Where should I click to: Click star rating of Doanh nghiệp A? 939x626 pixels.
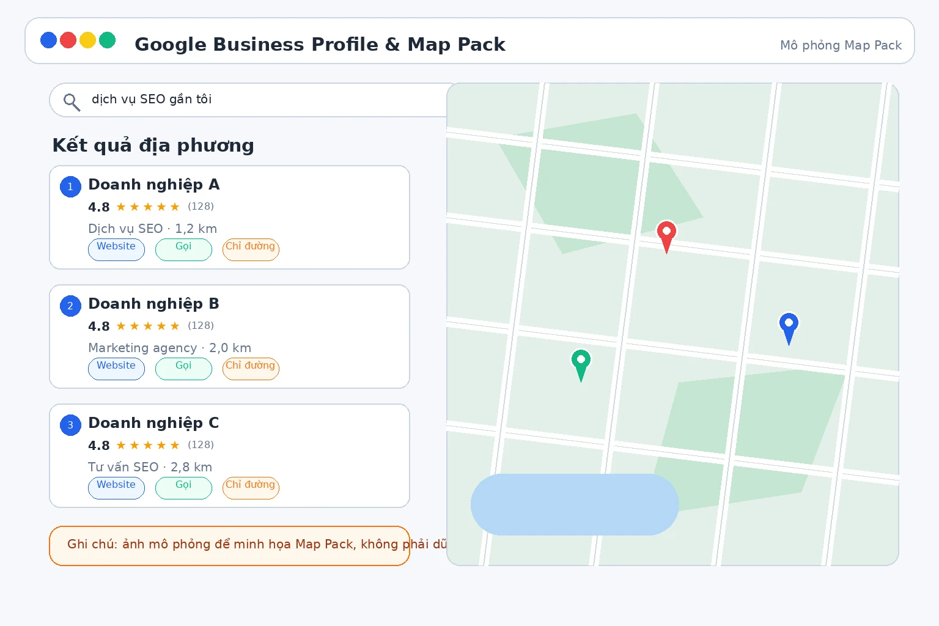(148, 207)
